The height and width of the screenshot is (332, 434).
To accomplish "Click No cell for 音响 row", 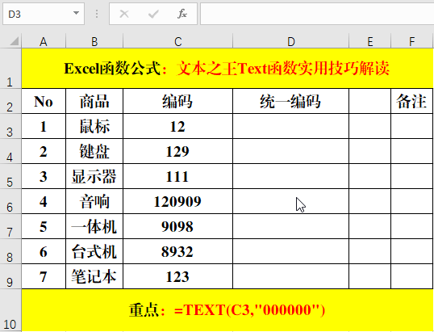I will (x=44, y=201).
